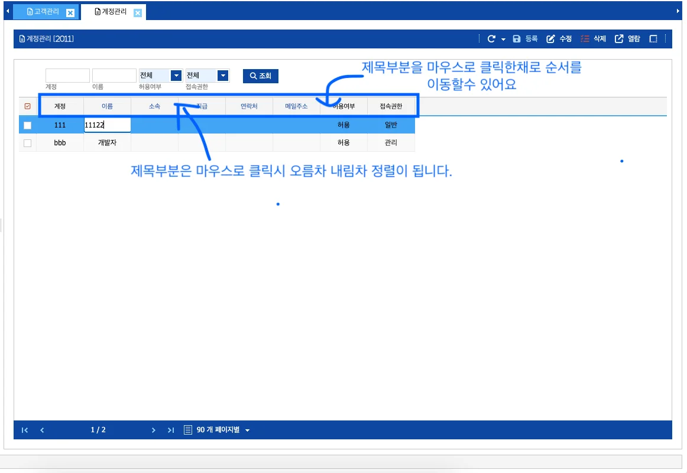The image size is (687, 473).
Task: Click the 열람 view button
Action: coord(627,39)
